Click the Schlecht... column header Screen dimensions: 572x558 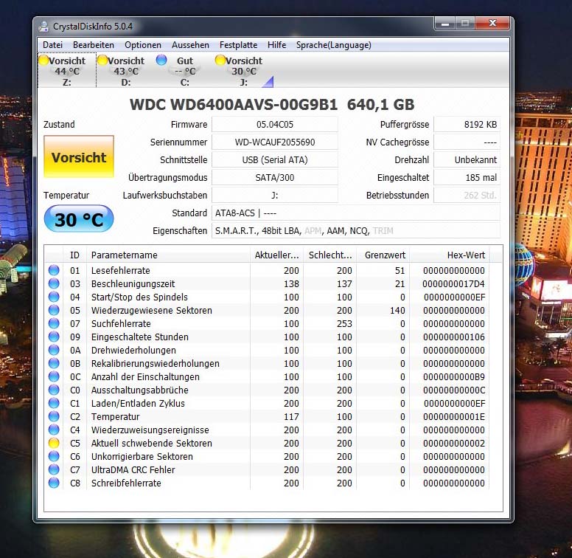pos(329,255)
